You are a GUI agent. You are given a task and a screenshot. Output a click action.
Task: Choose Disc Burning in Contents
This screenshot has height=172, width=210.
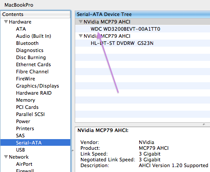click(x=31, y=57)
